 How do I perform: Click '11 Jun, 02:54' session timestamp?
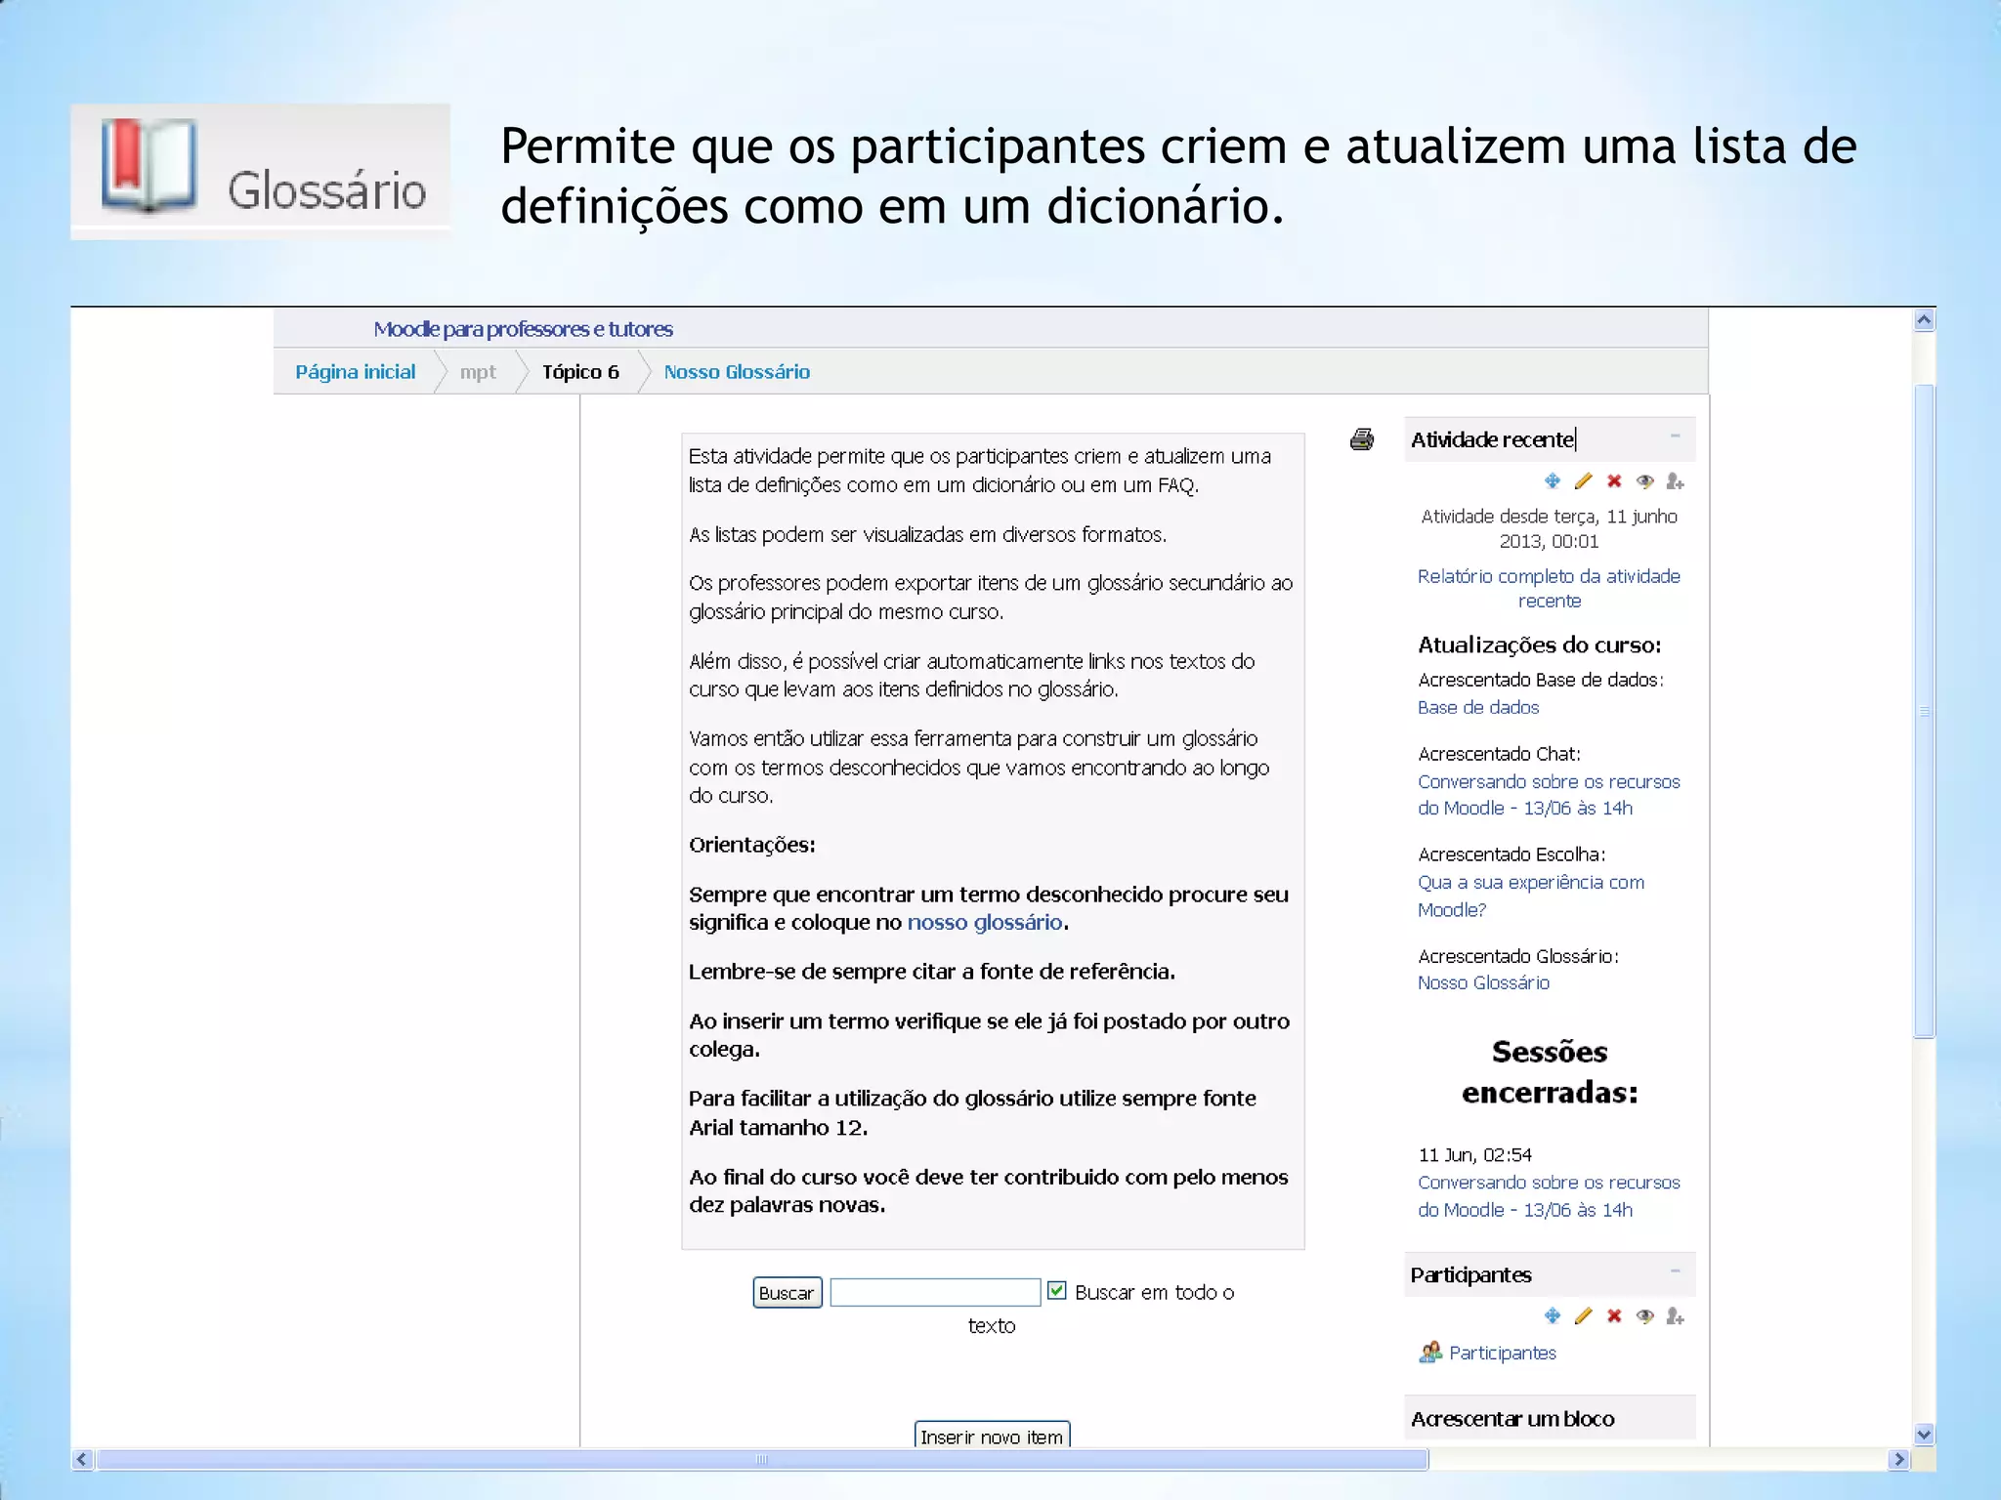(x=1474, y=1154)
